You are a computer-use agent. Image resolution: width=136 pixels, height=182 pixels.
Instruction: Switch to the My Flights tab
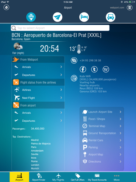coord(58,177)
